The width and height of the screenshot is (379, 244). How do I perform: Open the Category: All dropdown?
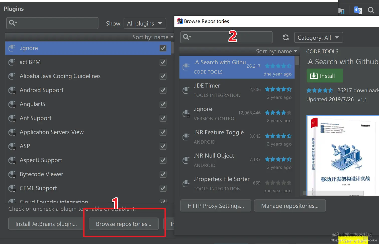pyautogui.click(x=318, y=38)
